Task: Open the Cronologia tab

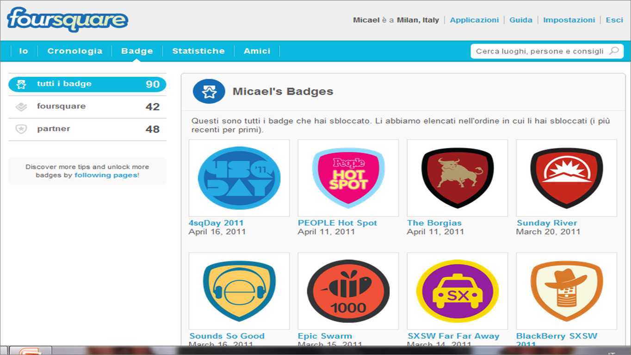Action: coord(75,51)
